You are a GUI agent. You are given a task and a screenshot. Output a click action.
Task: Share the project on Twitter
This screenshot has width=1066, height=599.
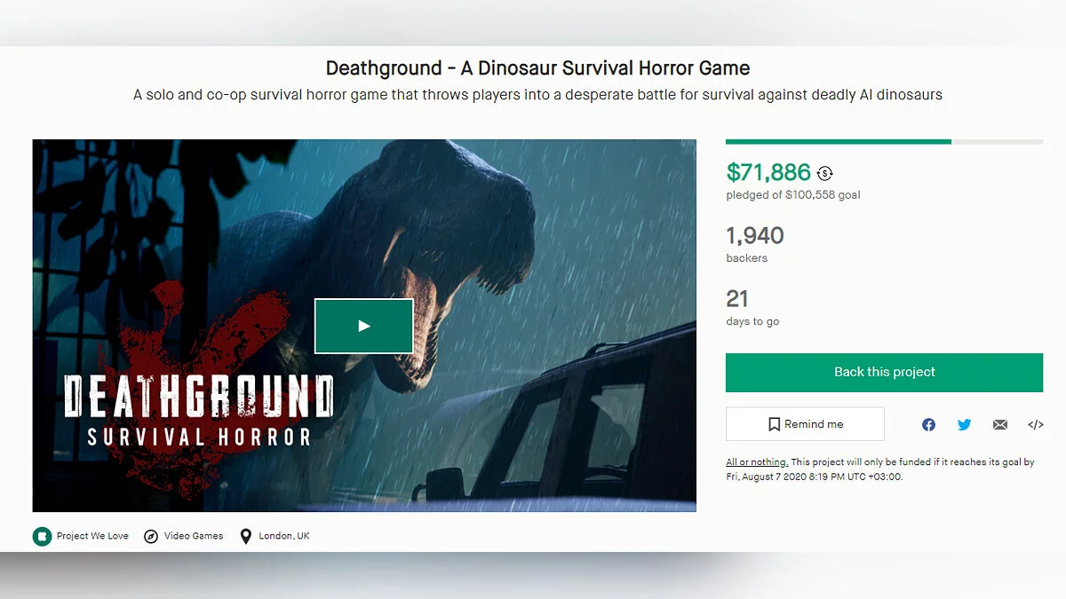(x=964, y=425)
